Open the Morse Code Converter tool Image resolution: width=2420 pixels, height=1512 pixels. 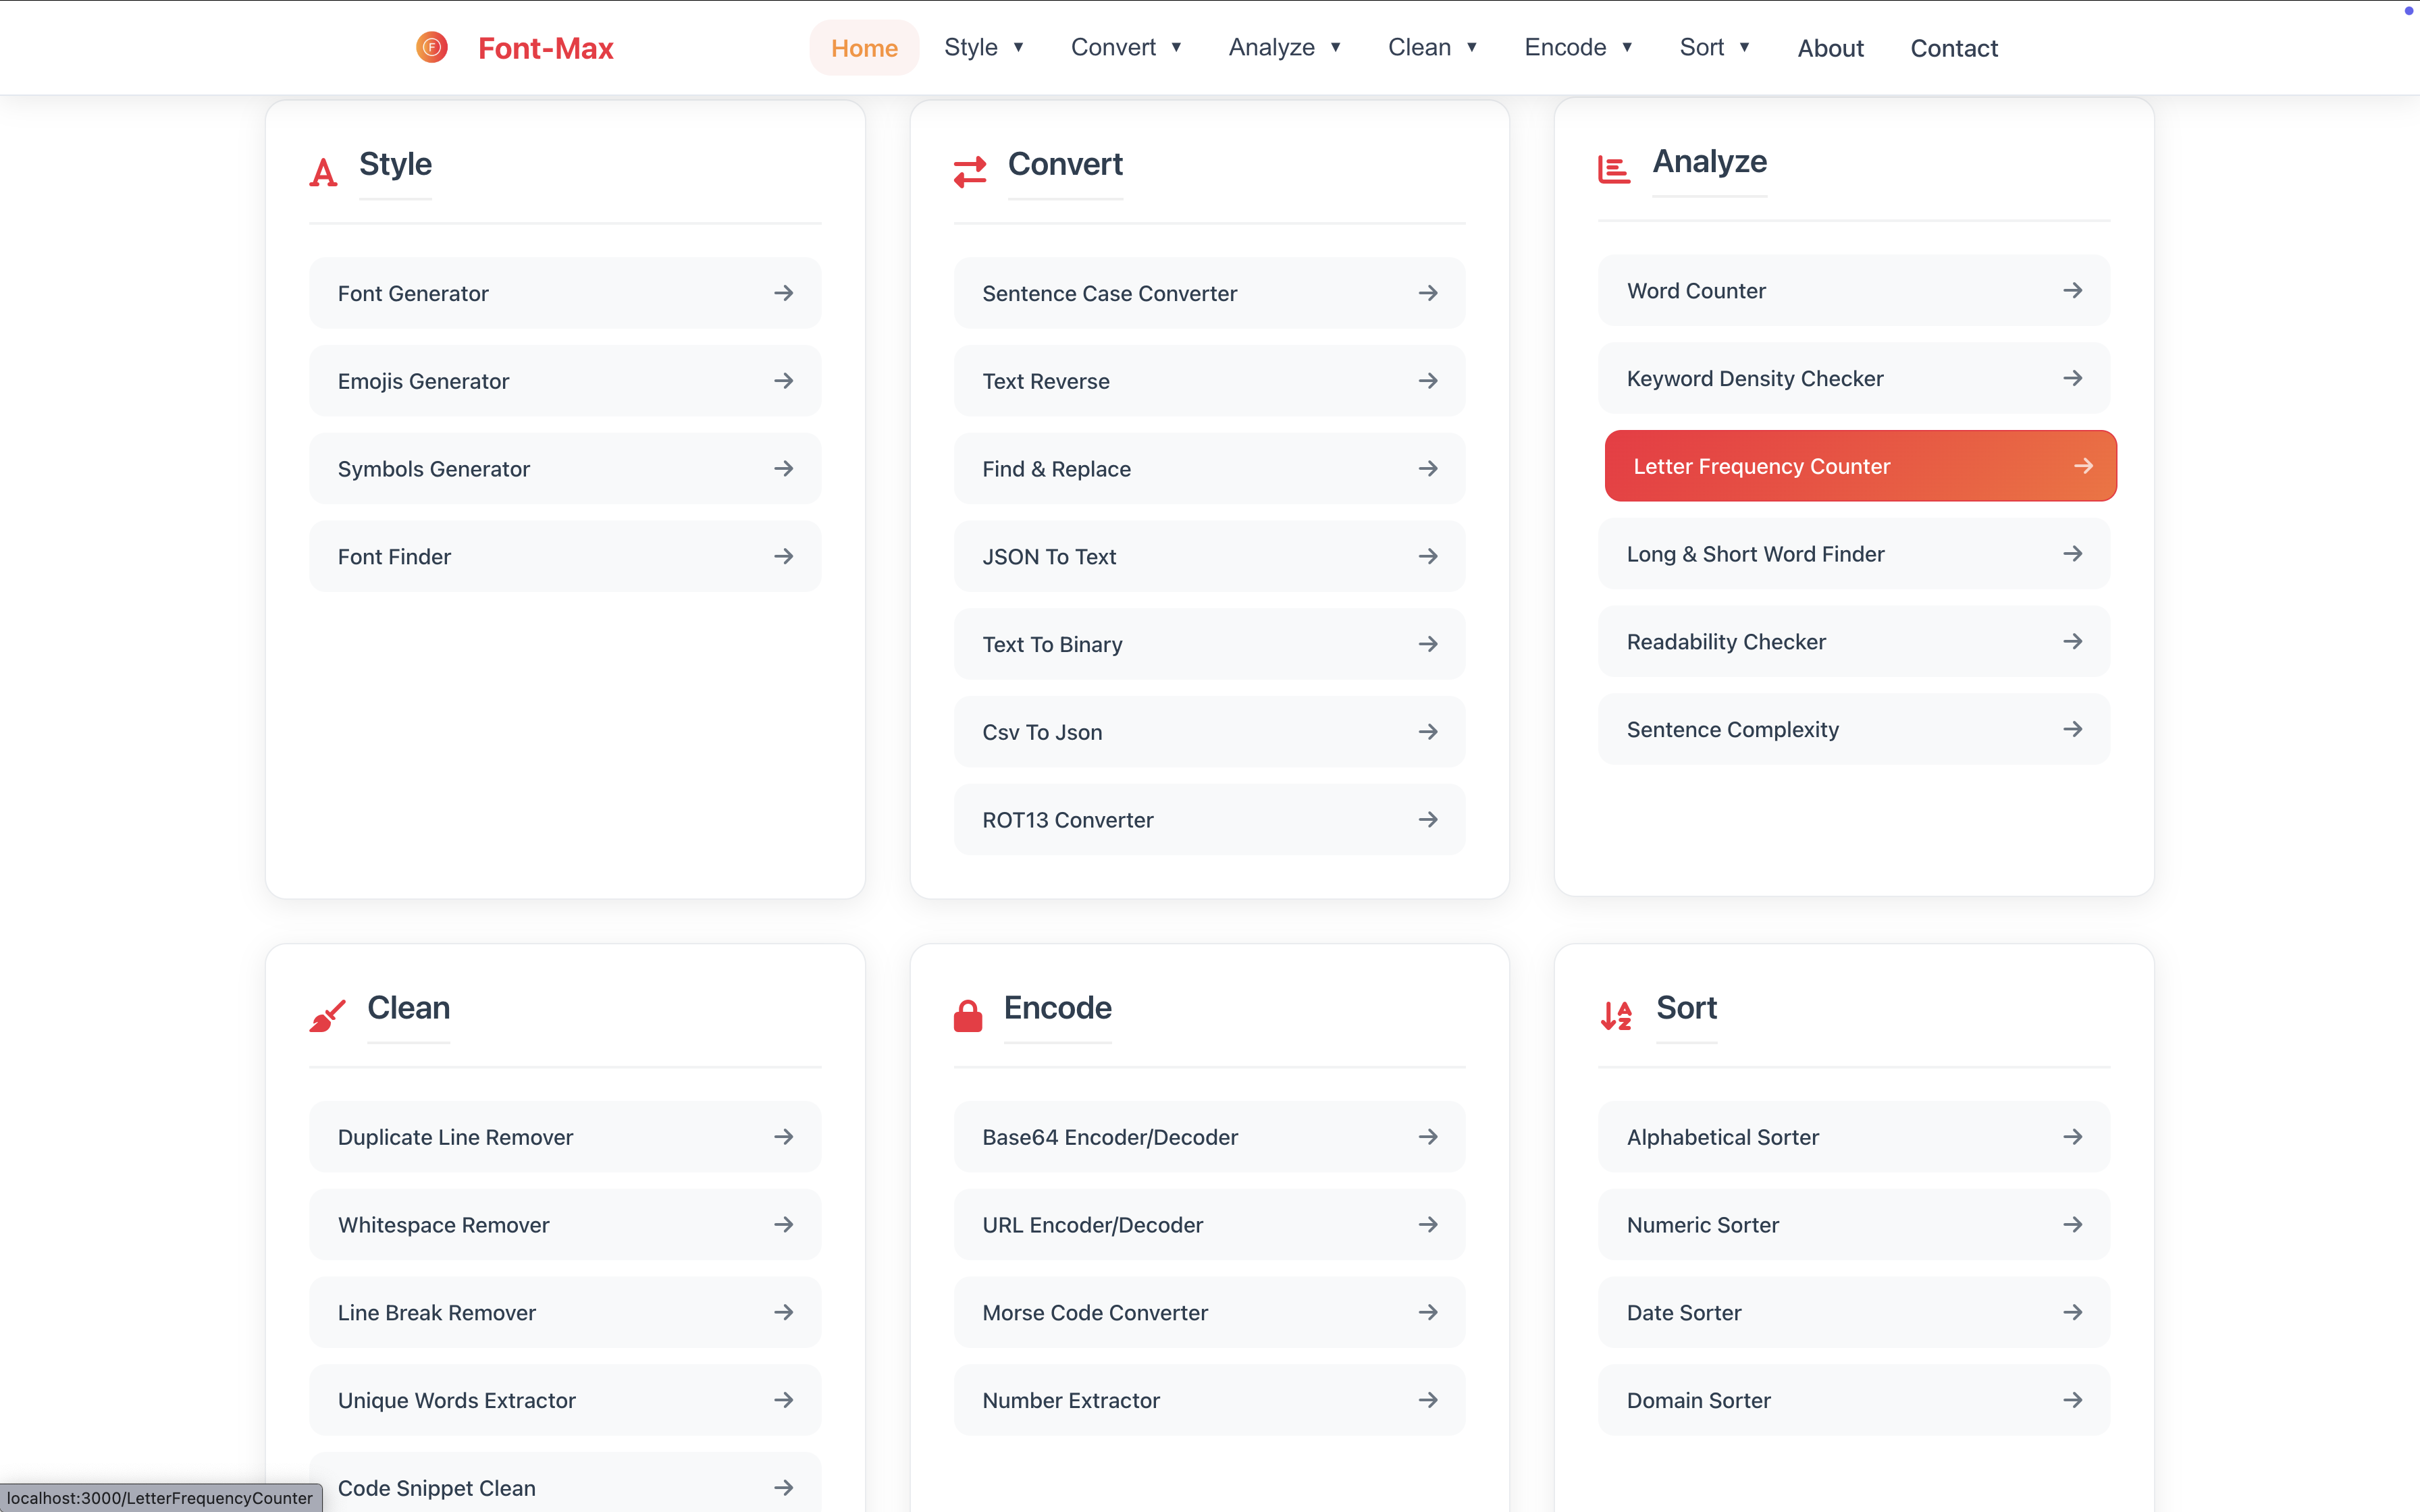click(x=1208, y=1312)
